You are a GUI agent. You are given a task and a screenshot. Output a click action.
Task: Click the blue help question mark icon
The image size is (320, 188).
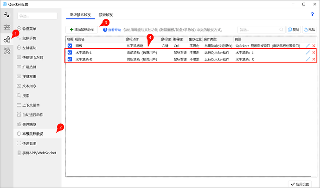312,15
